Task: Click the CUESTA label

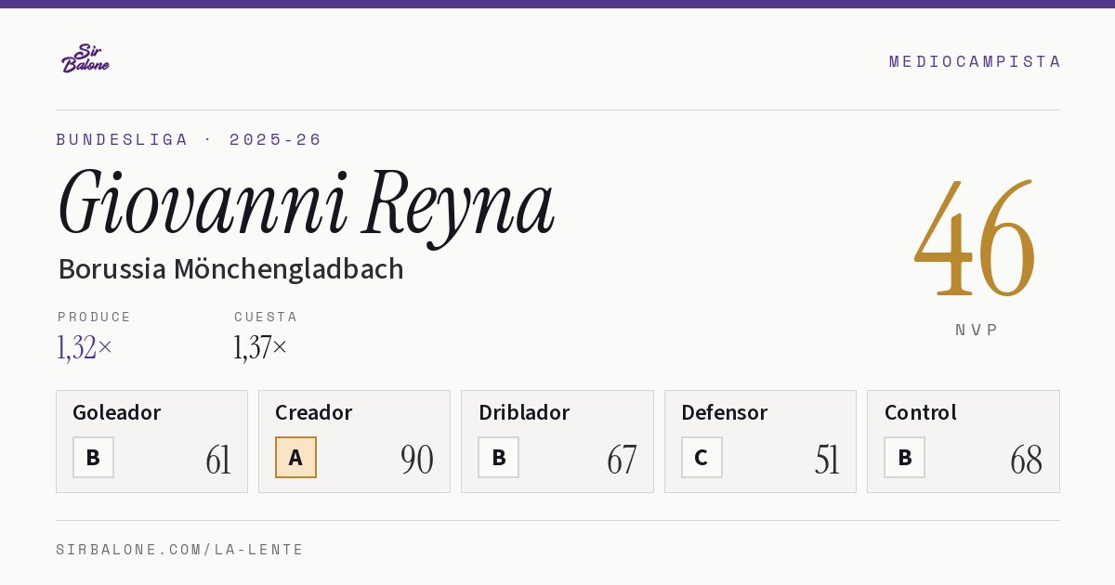Action: click(x=266, y=317)
